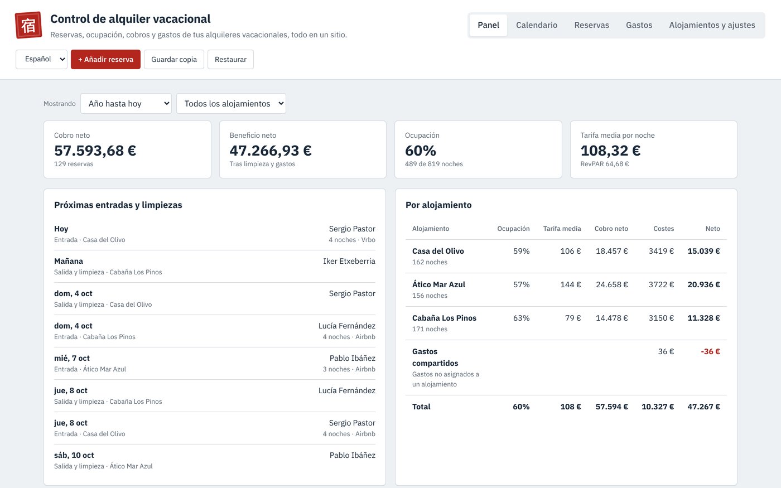Click the Añadir reserva button

coord(105,59)
